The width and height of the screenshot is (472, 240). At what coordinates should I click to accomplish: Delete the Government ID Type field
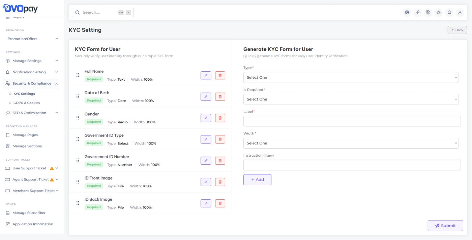point(220,139)
